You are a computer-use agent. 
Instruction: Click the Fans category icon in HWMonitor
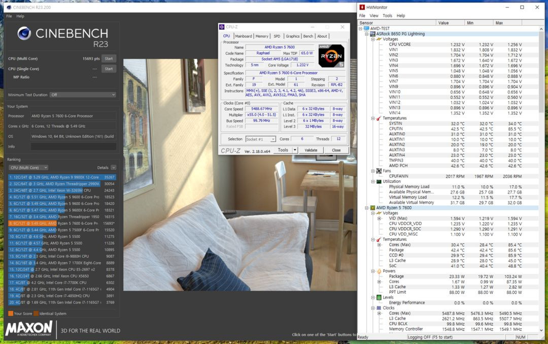(379, 171)
